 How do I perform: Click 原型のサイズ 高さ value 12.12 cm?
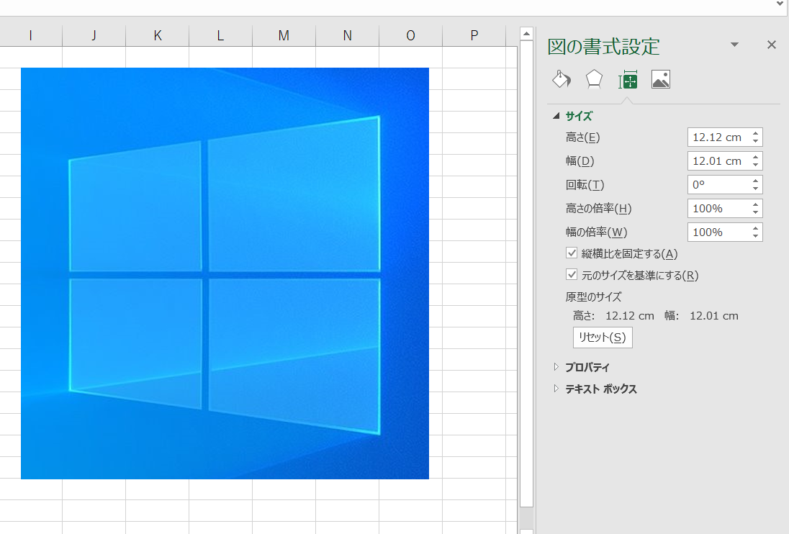coord(629,316)
